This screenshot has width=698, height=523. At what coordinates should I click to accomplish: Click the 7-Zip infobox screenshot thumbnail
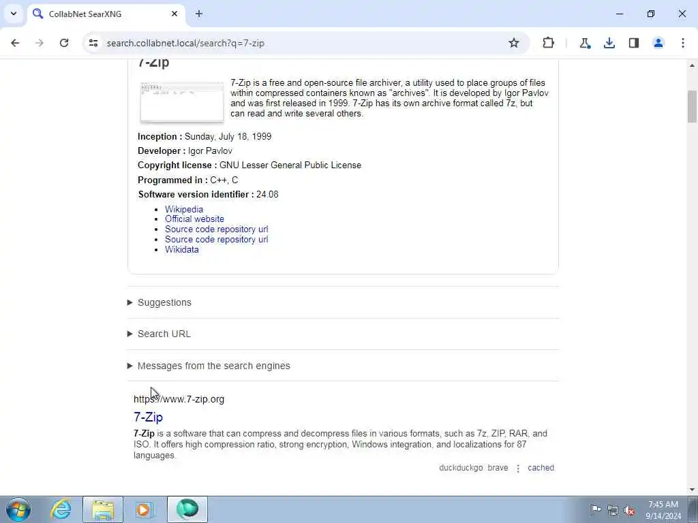pos(182,102)
